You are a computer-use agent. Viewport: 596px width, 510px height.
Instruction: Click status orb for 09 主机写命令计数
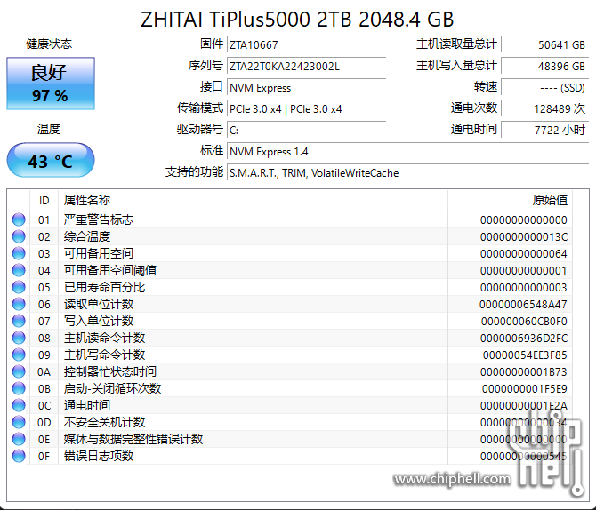click(19, 355)
